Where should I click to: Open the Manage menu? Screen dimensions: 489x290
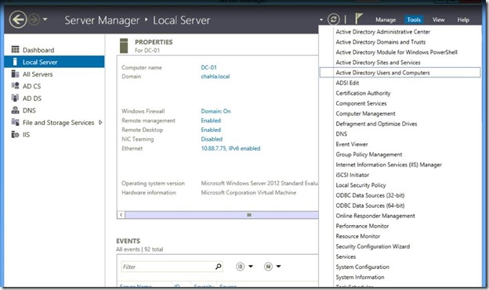(386, 20)
